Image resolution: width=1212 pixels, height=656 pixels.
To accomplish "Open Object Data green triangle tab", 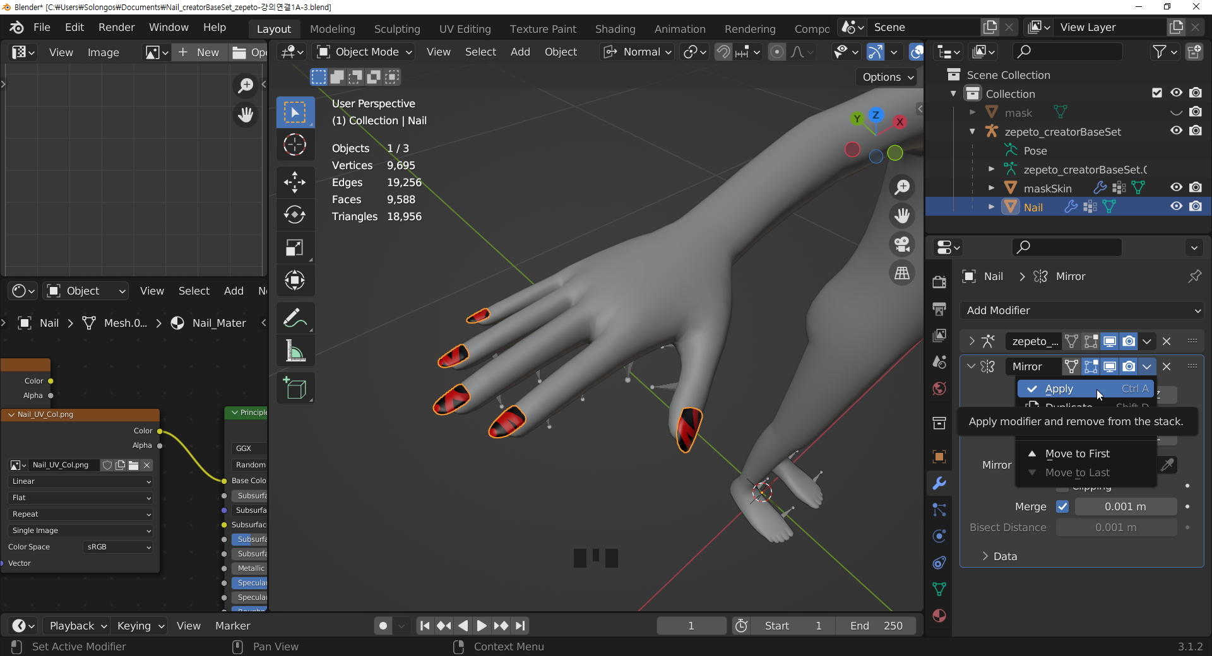I will 939,589.
